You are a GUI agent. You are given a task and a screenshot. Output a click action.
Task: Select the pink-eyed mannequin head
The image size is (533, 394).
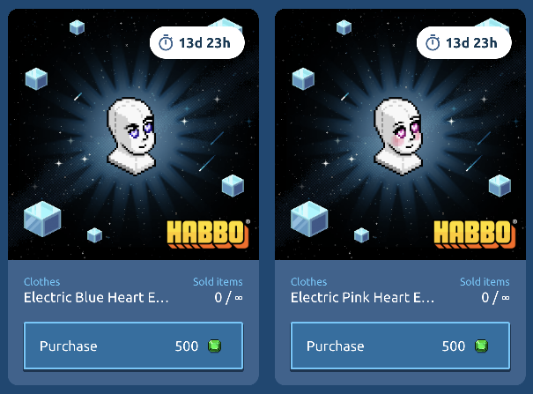398,137
